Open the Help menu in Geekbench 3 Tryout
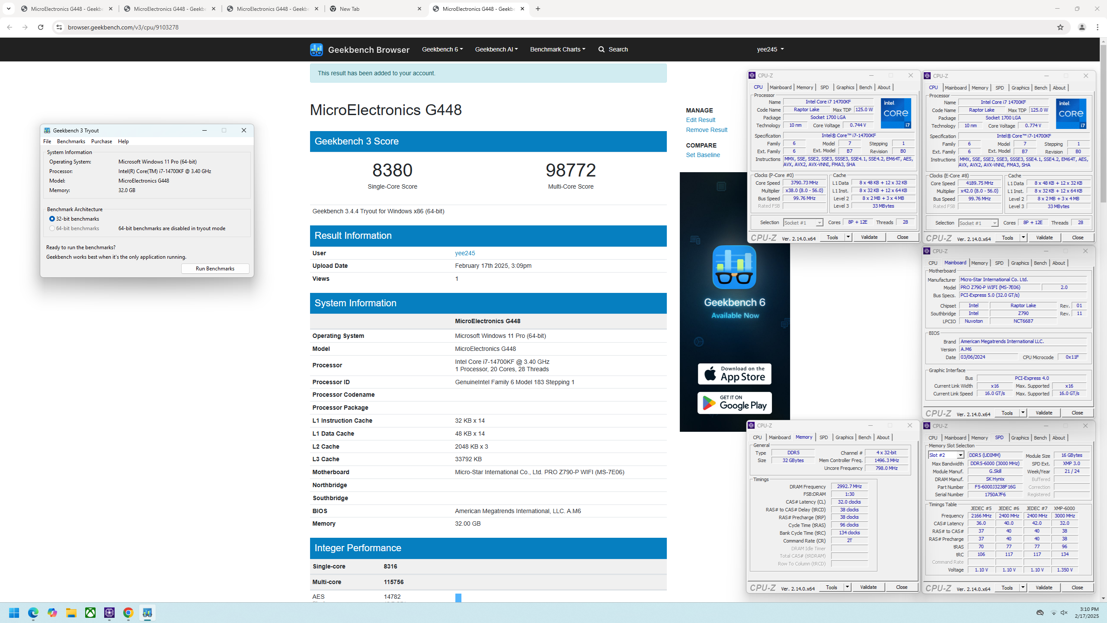 click(123, 141)
